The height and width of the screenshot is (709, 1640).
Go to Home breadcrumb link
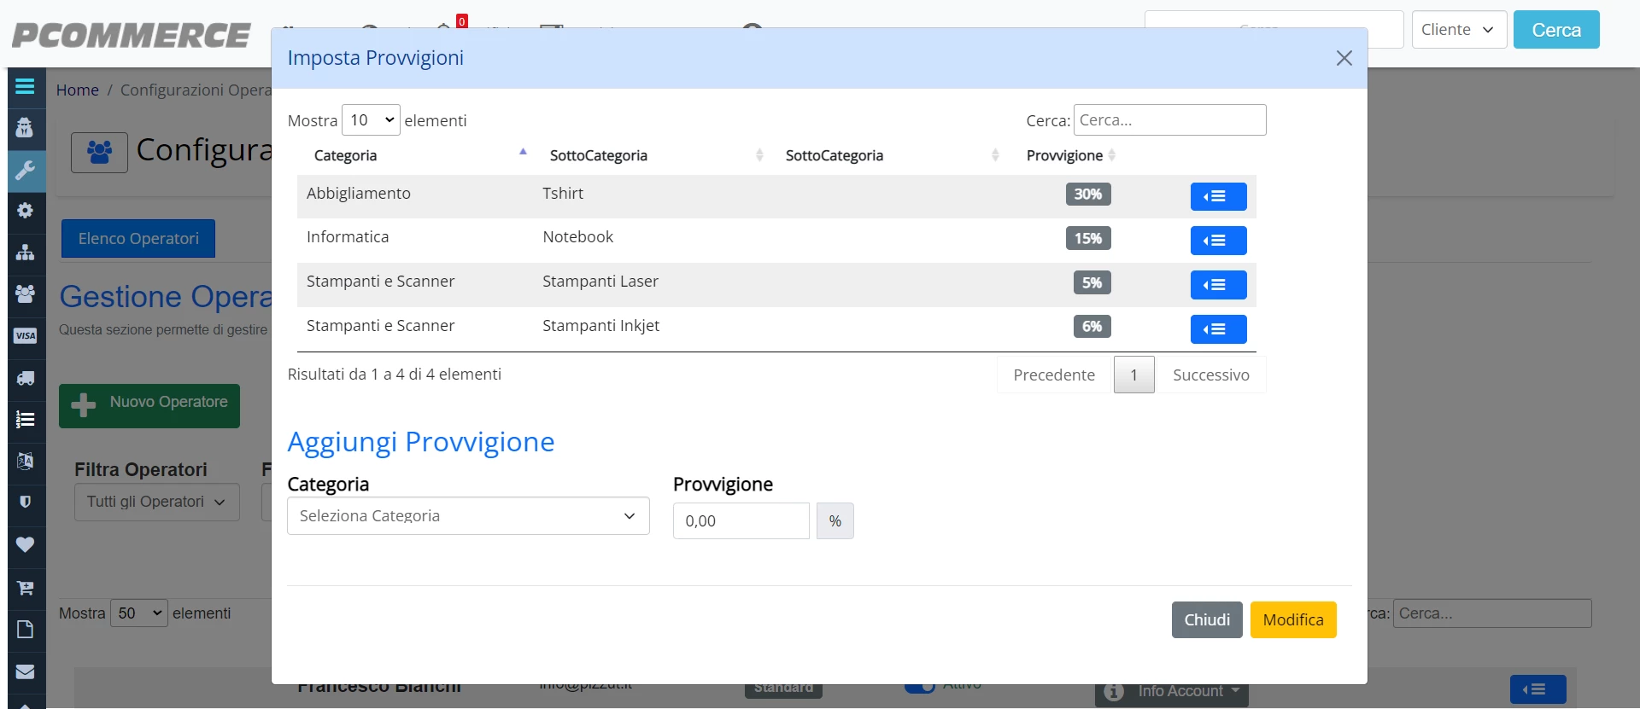point(78,90)
